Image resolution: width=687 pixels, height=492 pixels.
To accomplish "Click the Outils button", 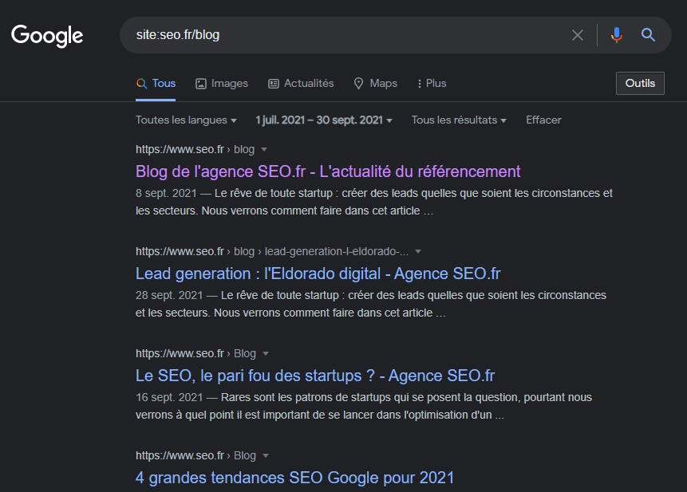I will click(x=640, y=83).
